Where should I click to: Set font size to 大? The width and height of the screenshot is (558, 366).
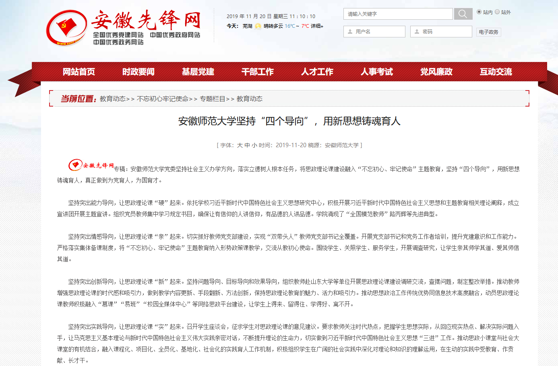[x=240, y=145]
